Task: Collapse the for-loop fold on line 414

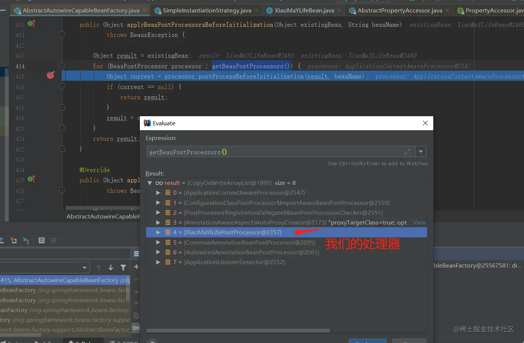Action: [62, 66]
